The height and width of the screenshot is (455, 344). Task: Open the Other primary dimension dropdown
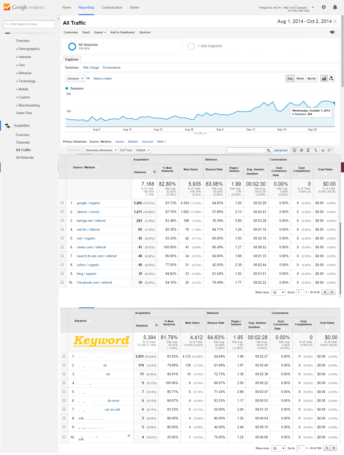tap(162, 142)
